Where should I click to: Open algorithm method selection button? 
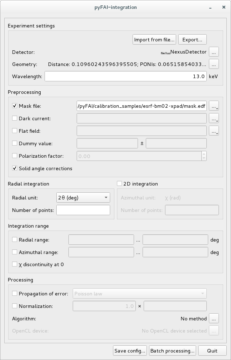[x=214, y=319]
